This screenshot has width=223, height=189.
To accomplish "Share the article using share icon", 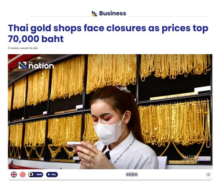I will [x=209, y=174].
